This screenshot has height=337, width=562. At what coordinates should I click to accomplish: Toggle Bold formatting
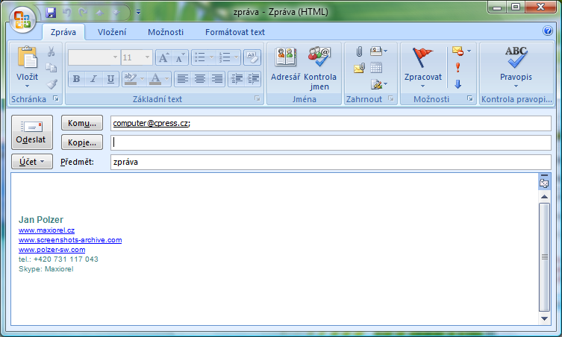[x=76, y=79]
